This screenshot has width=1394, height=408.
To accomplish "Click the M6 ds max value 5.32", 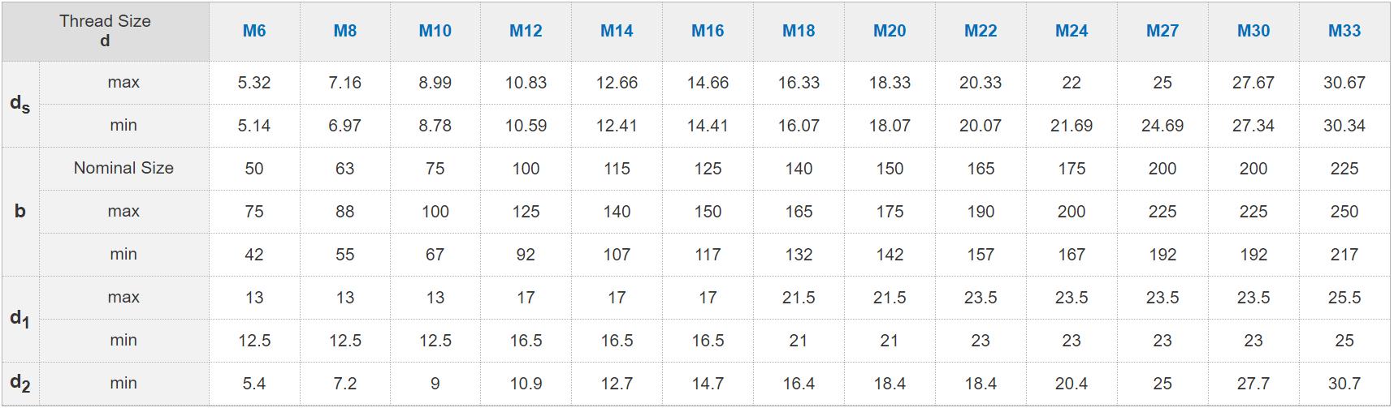I will tap(254, 83).
